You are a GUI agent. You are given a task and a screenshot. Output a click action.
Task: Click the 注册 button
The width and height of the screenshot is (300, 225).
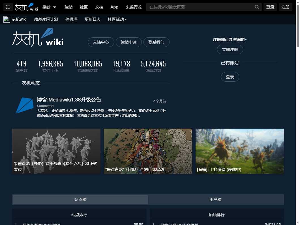pyautogui.click(x=286, y=7)
